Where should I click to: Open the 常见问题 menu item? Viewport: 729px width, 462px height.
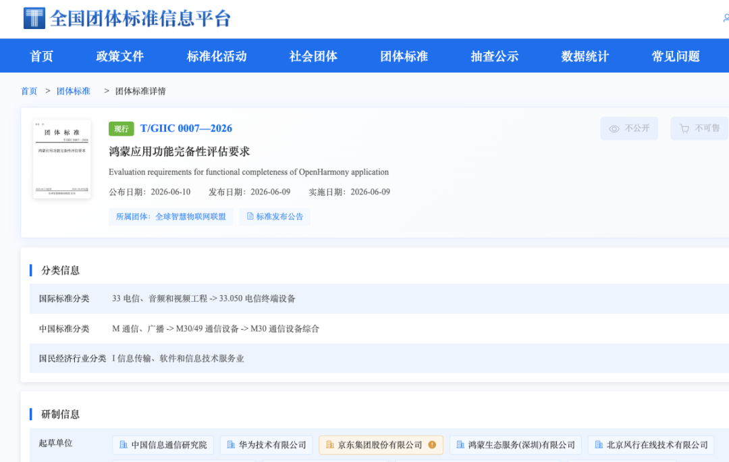pos(676,56)
